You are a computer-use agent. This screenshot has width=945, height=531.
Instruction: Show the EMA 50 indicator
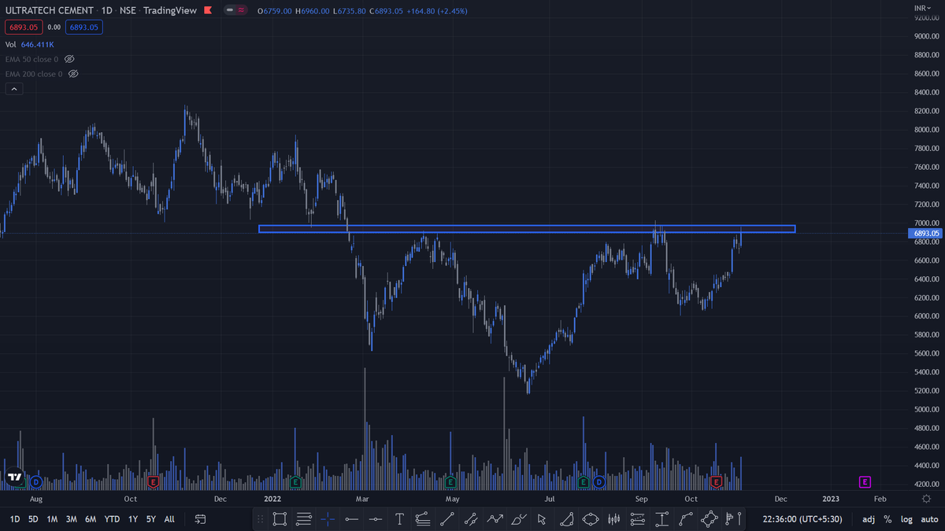69,59
